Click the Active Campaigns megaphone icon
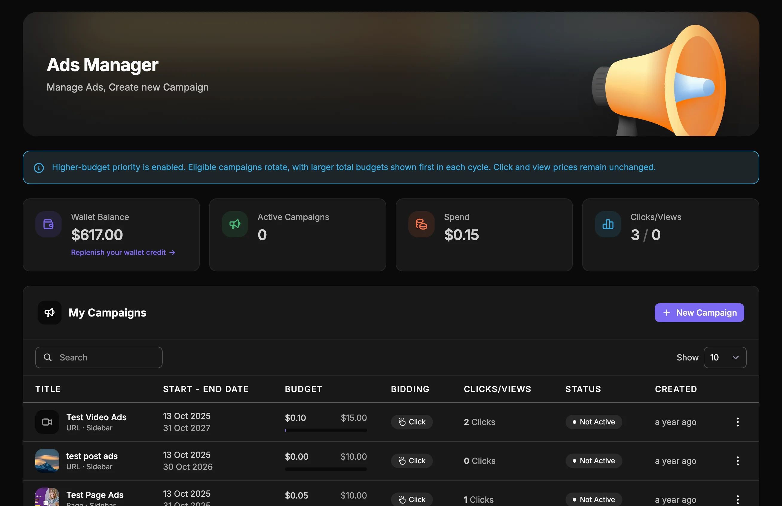Image resolution: width=782 pixels, height=506 pixels. click(x=235, y=224)
